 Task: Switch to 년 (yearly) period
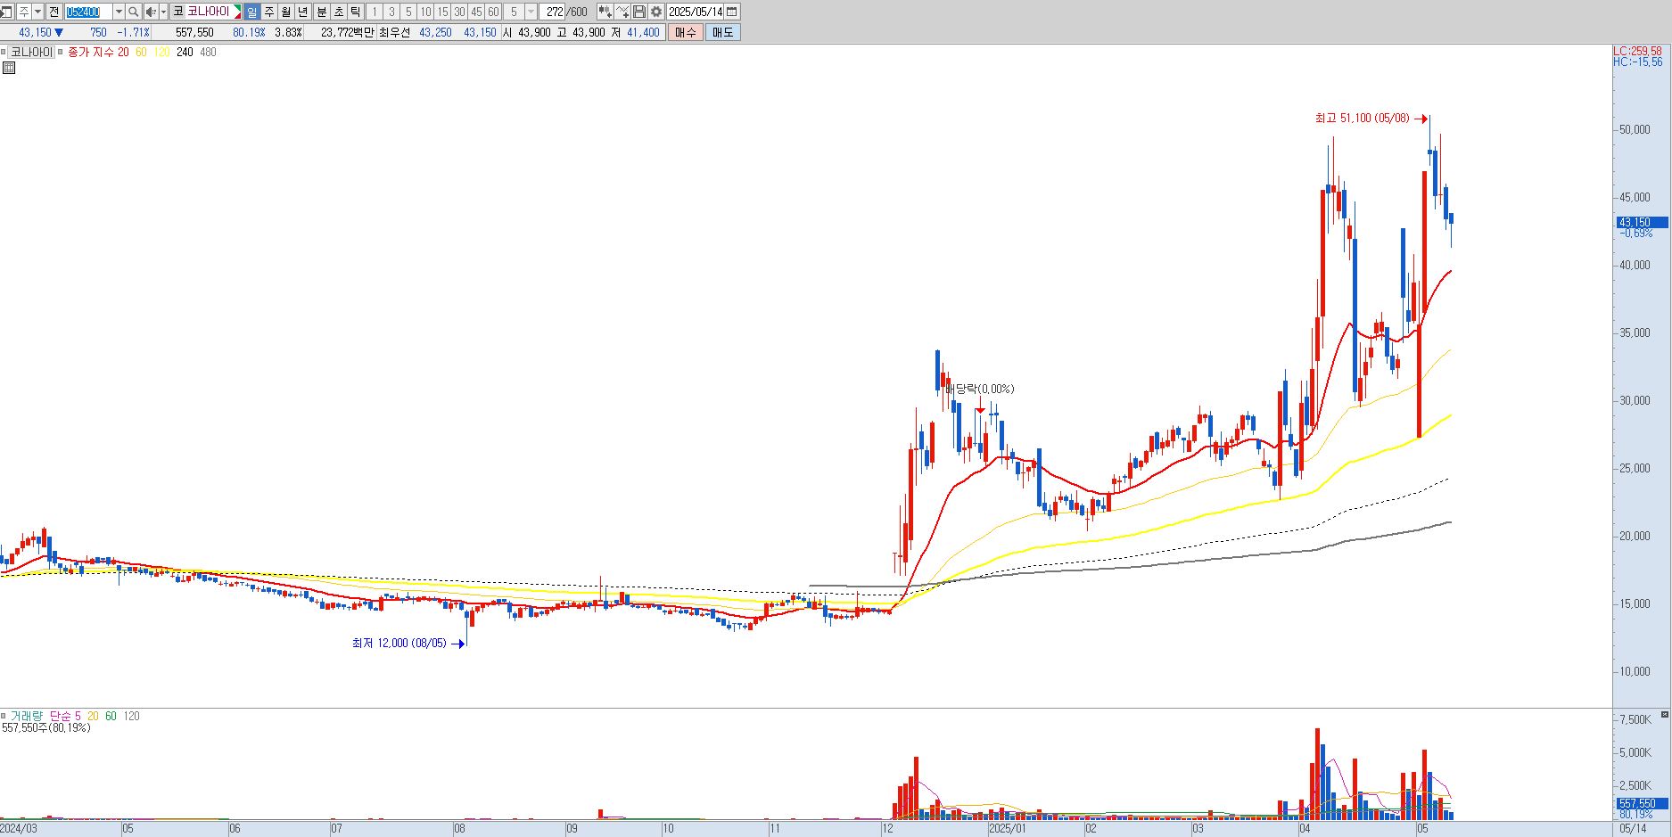click(303, 12)
